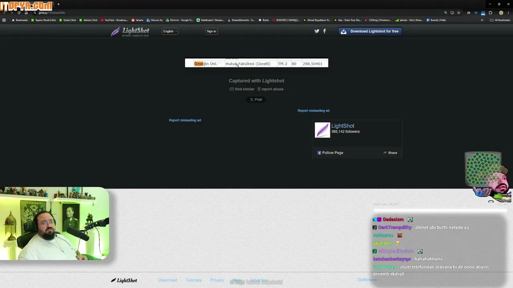
Task: Open the Skillbrains footer link
Action: pyautogui.click(x=367, y=280)
